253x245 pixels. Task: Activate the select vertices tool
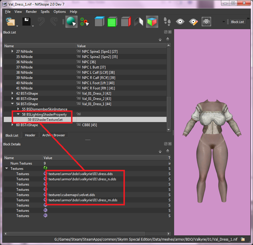point(84,22)
